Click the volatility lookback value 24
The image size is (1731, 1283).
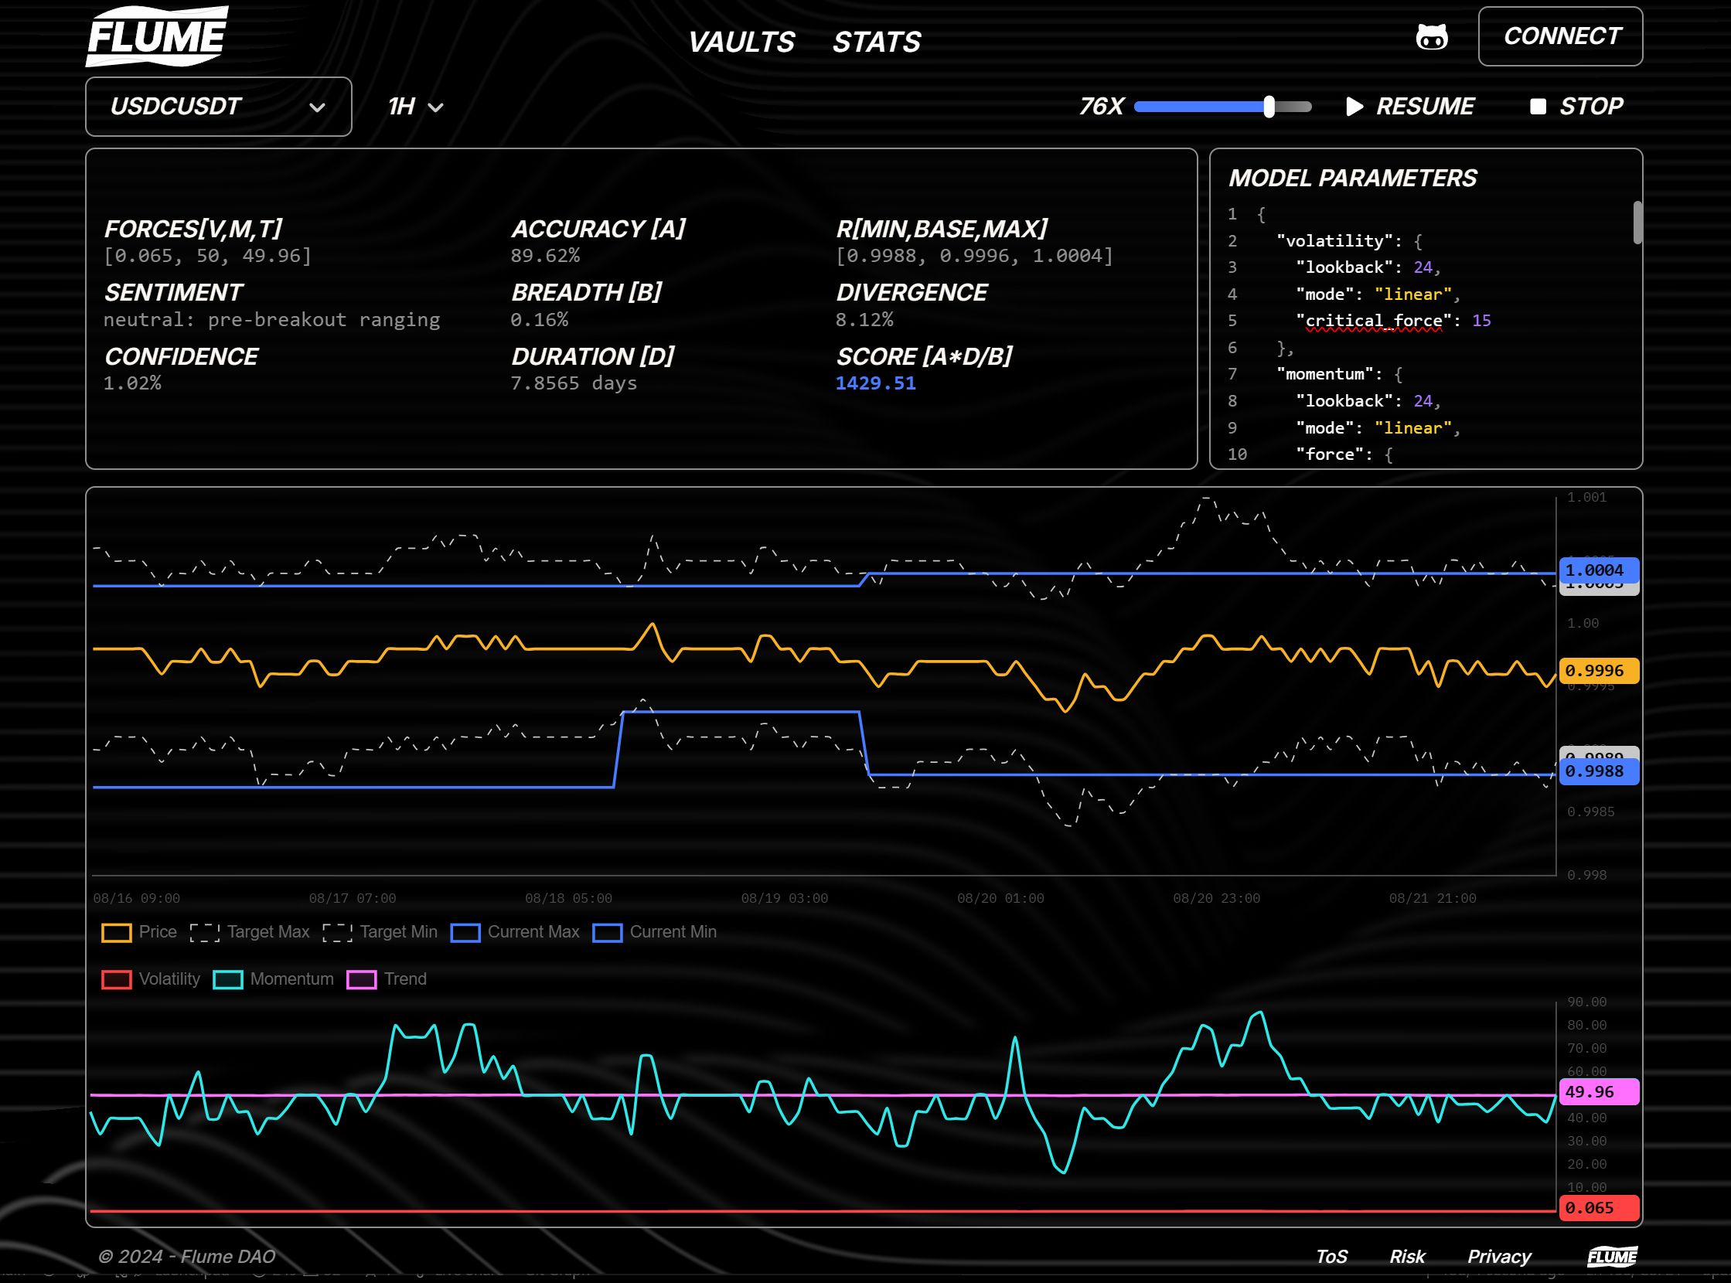pyautogui.click(x=1423, y=267)
